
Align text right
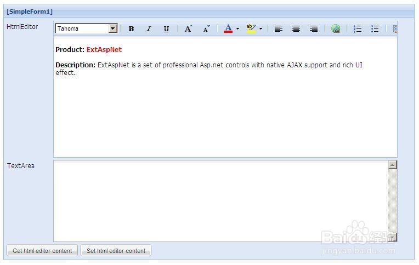click(x=314, y=29)
